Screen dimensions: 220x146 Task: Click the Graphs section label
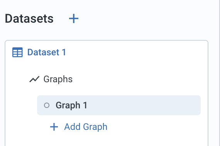pyautogui.click(x=58, y=79)
